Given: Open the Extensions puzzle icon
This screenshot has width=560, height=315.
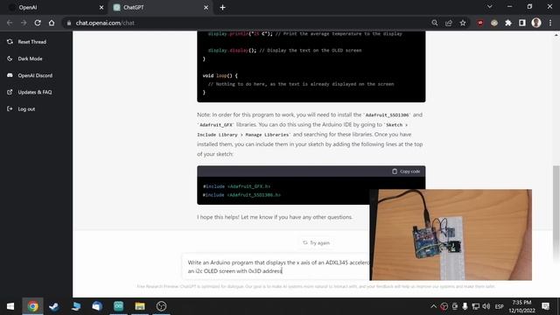Looking at the screenshot, I should point(508,23).
